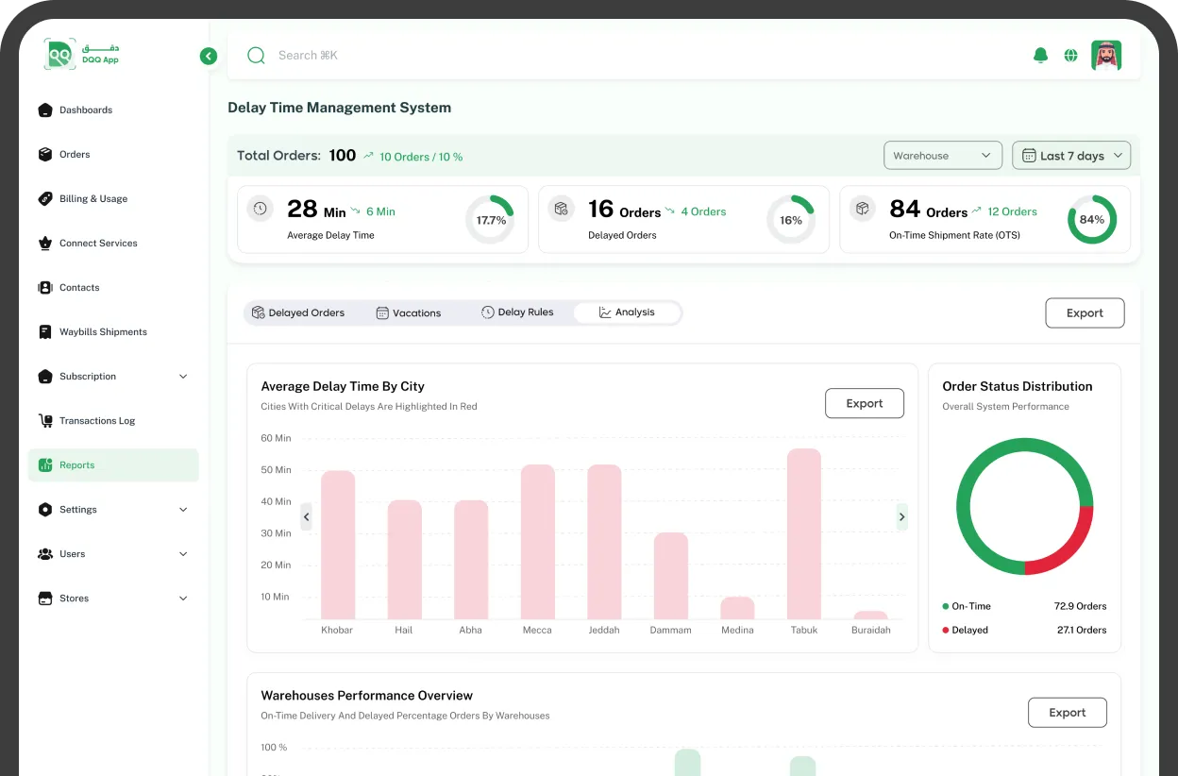The width and height of the screenshot is (1178, 776).
Task: Click the search input field
Action: (x=566, y=56)
